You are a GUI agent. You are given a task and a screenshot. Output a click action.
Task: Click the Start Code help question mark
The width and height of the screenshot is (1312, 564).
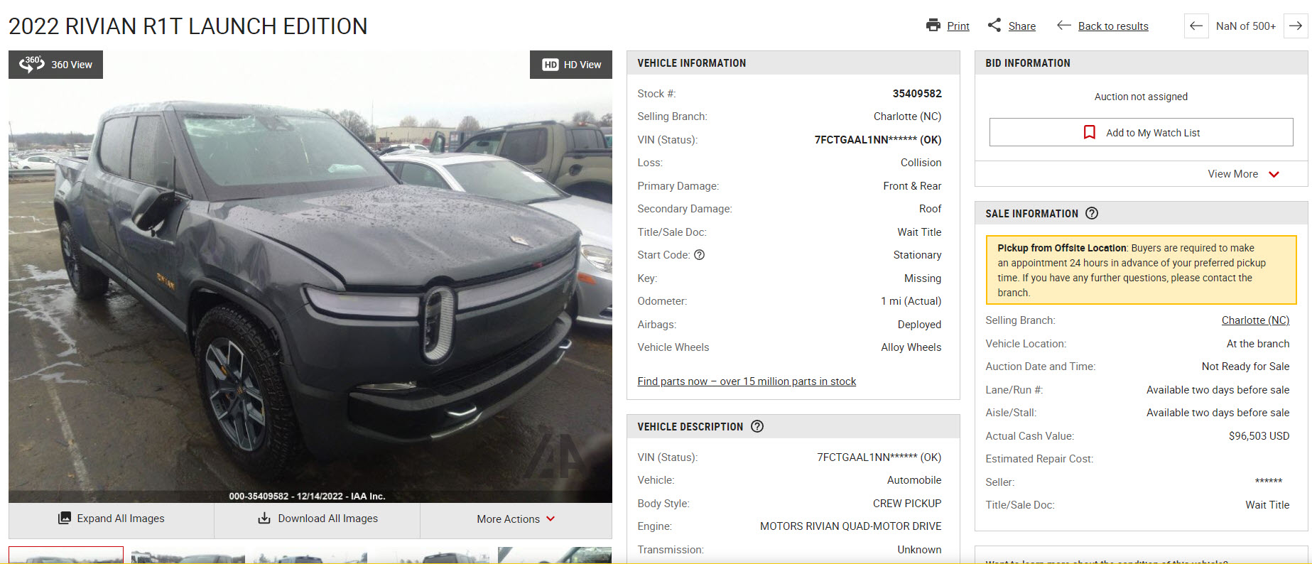(x=700, y=255)
